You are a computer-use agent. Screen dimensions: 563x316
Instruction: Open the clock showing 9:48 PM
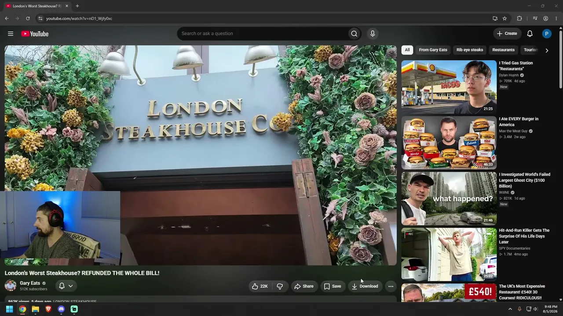551,309
